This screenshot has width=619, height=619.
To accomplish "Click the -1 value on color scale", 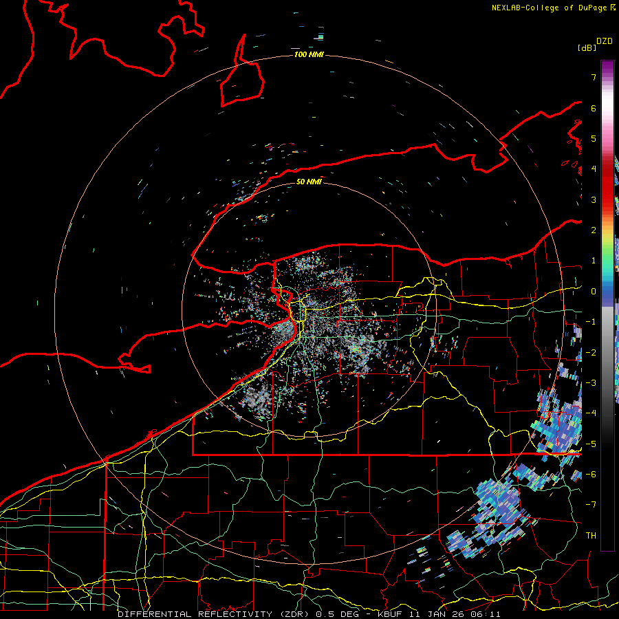I will click(x=591, y=322).
